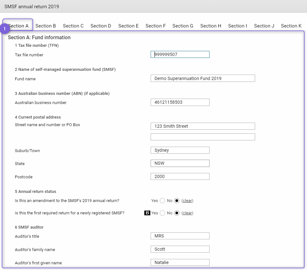The height and width of the screenshot is (270, 307).
Task: Edit the 123 Smith Street address field
Action: [203, 126]
